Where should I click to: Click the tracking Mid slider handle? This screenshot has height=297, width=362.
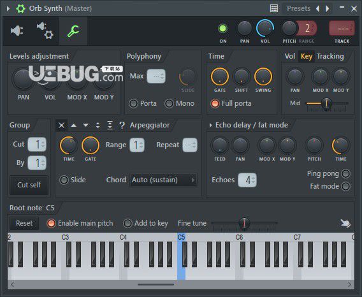coord(326,103)
